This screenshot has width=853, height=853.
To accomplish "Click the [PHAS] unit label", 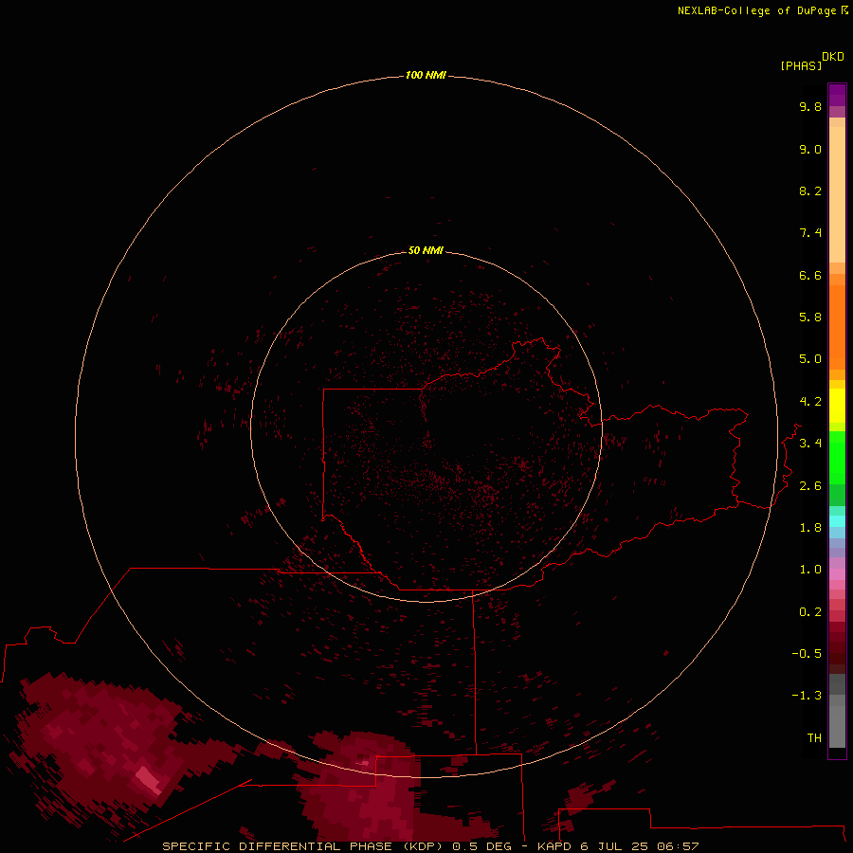I will [801, 65].
